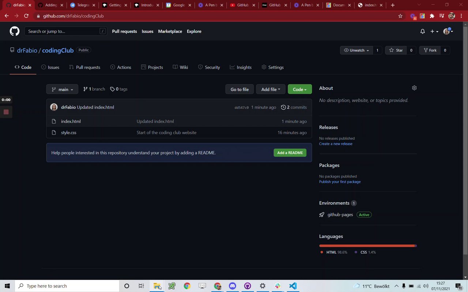Screen dimensions: 468x292
Task: Open File Explorer from the taskbar
Action: (157, 286)
